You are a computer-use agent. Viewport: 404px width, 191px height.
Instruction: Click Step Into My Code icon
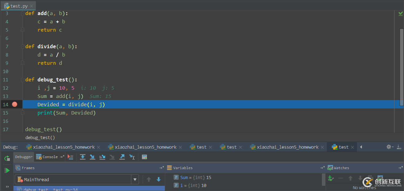pos(102,157)
